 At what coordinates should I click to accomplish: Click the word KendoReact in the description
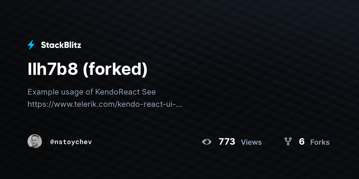point(118,92)
